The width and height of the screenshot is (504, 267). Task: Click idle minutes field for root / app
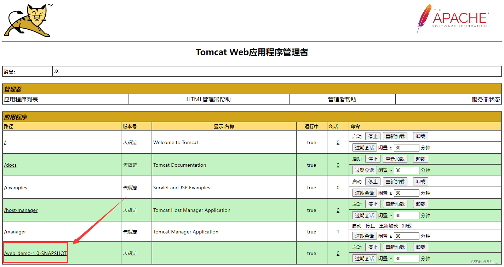click(406, 148)
